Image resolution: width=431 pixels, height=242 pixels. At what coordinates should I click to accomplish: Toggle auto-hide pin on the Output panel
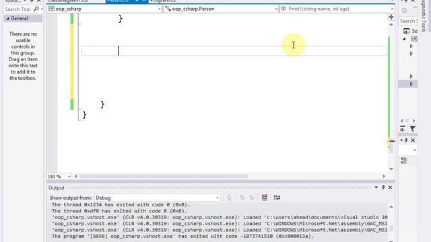(383, 188)
